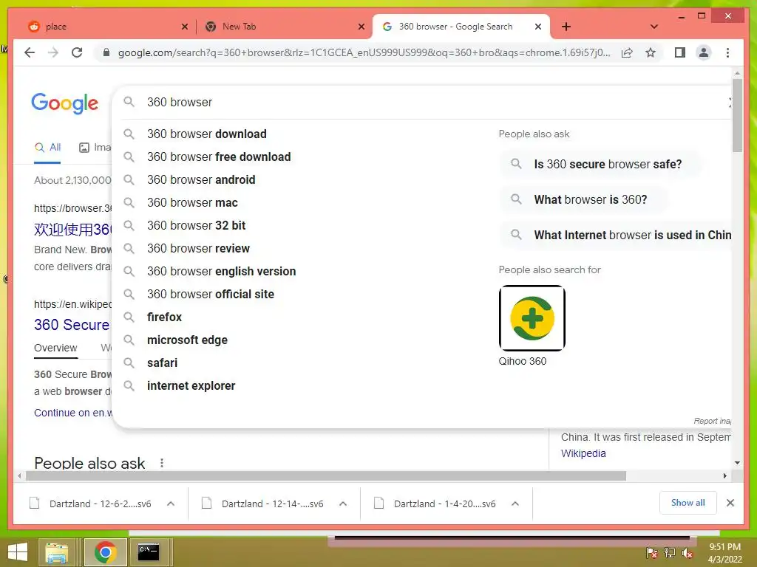Ask 'Is 360 secure browser safe?'

(x=599, y=164)
